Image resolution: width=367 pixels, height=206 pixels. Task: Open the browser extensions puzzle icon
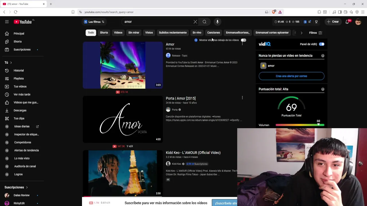[x=319, y=12]
